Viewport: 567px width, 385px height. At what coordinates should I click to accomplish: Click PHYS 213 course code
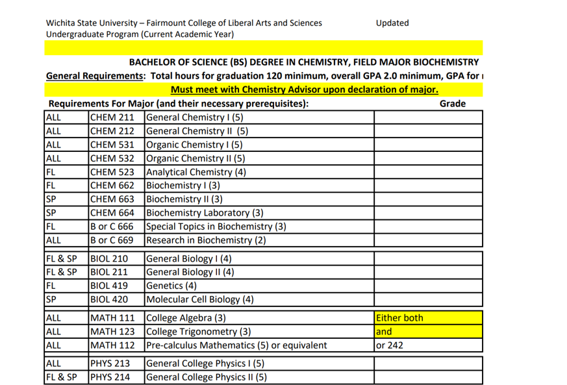110,364
